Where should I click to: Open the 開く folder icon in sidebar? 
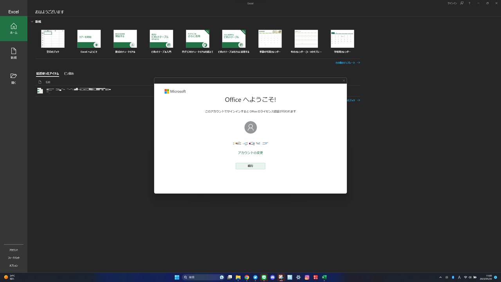(x=13, y=78)
